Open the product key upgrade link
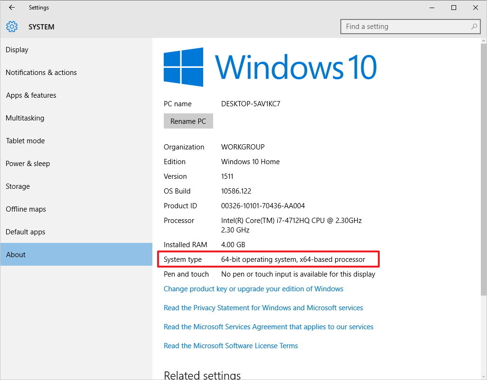The image size is (487, 380). (253, 288)
